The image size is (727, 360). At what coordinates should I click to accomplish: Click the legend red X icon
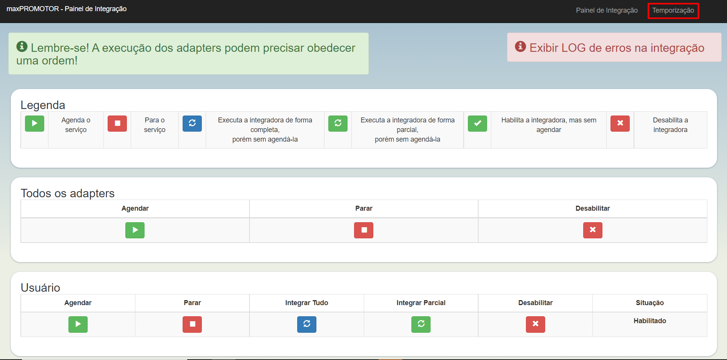620,124
